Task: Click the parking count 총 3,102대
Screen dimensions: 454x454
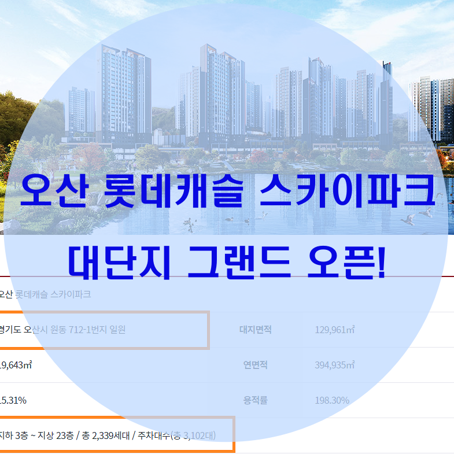Action: pyautogui.click(x=193, y=435)
